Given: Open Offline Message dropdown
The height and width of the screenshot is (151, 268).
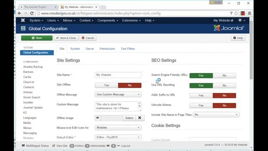Looking at the screenshot, I should [118, 94].
